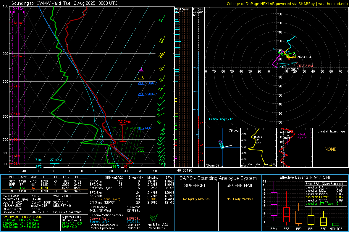This screenshot has width=349, height=232.
Task: Select the -30 C=30678' height label
Action: click(x=147, y=84)
